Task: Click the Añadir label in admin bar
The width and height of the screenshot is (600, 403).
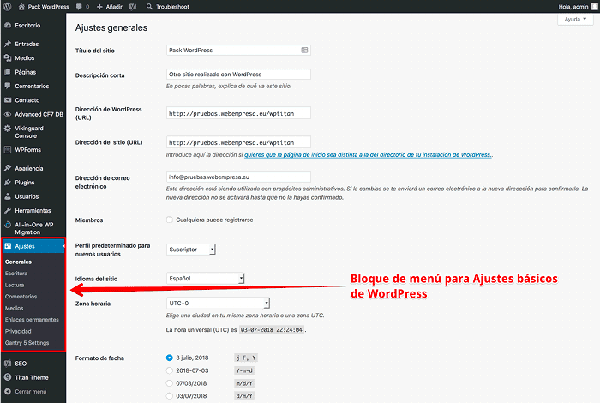Action: click(114, 7)
